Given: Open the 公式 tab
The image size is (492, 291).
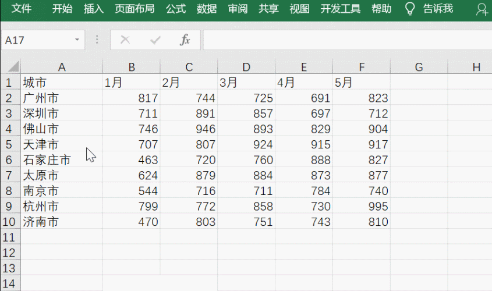Looking at the screenshot, I should pos(176,9).
